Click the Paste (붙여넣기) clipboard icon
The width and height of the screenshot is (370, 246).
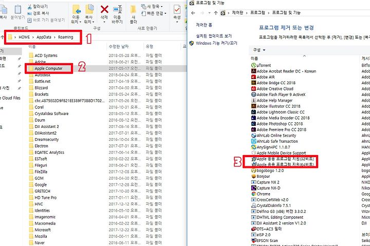pos(18,9)
